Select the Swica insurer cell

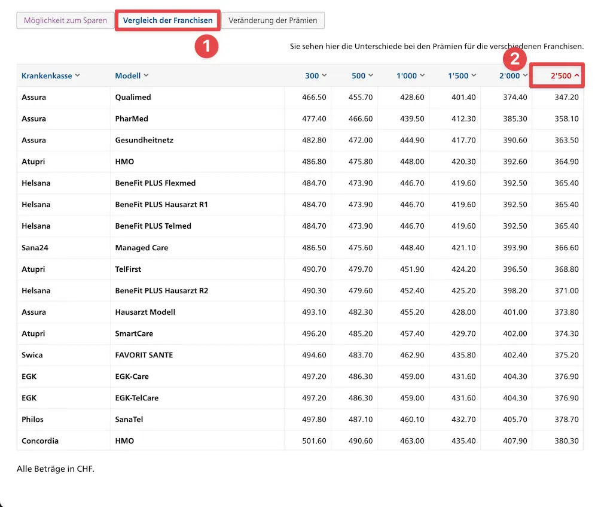pyautogui.click(x=32, y=355)
